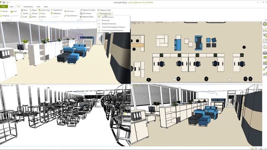Image resolution: width=267 pixels, height=150 pixels.
Task: Open the Material Editor
Action: pos(87,17)
